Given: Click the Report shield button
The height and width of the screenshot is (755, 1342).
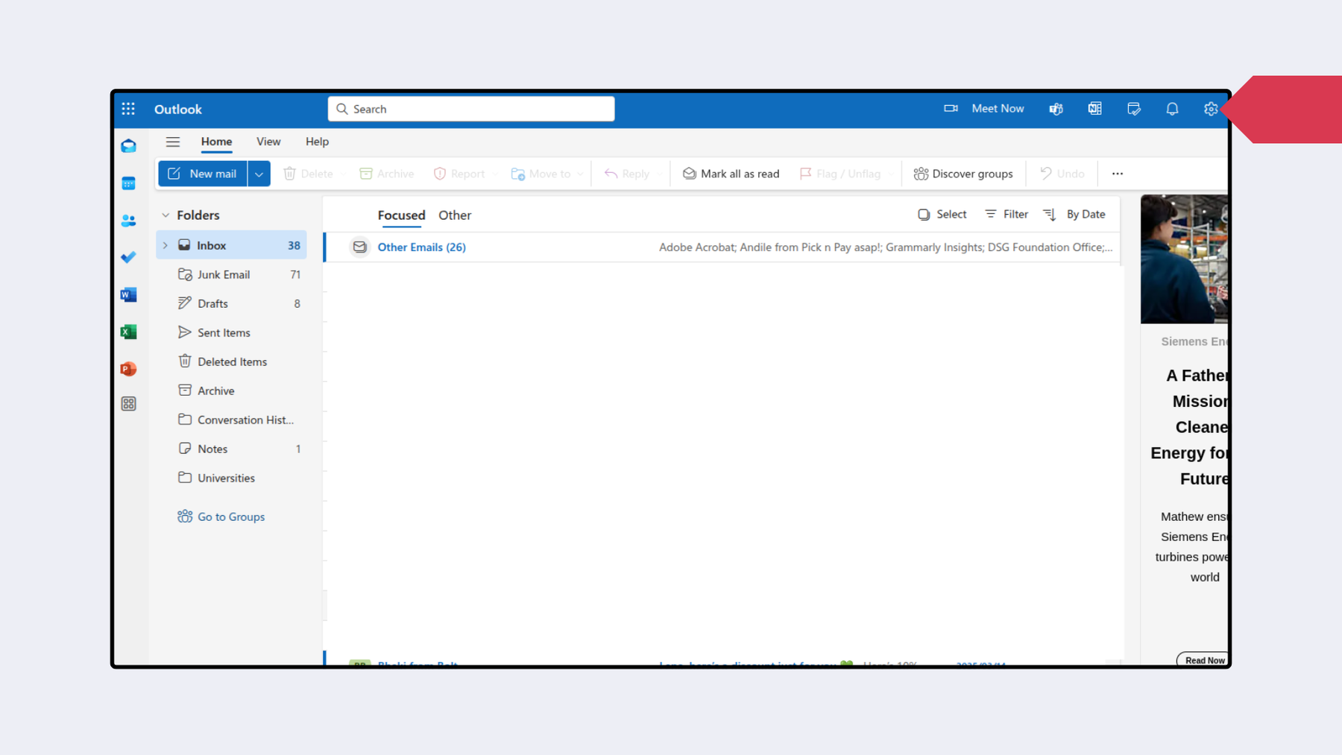Looking at the screenshot, I should tap(459, 174).
